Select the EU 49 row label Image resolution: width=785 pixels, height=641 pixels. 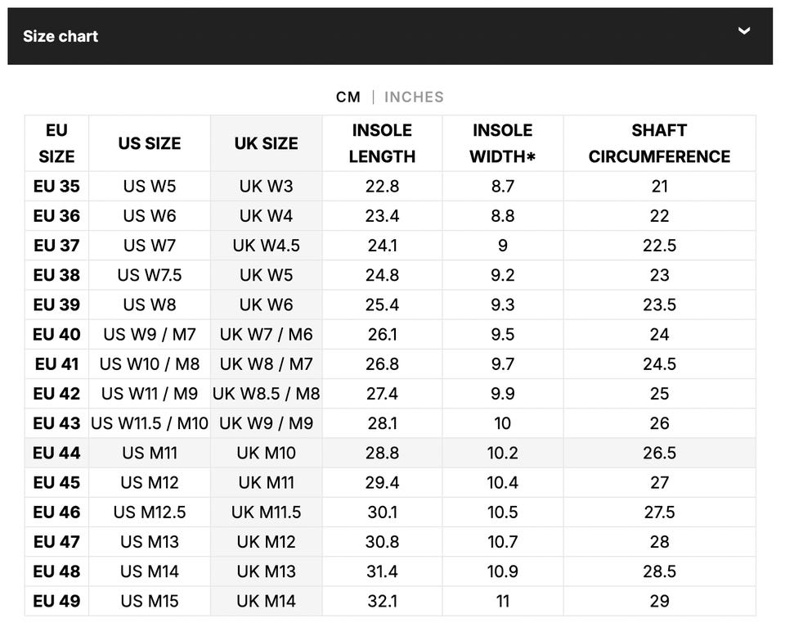[x=56, y=601]
